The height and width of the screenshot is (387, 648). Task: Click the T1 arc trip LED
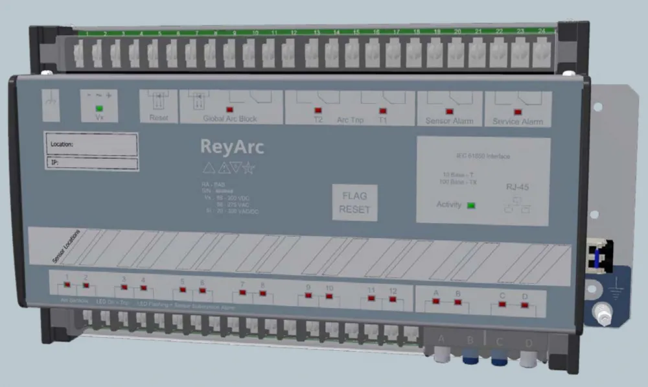point(383,111)
